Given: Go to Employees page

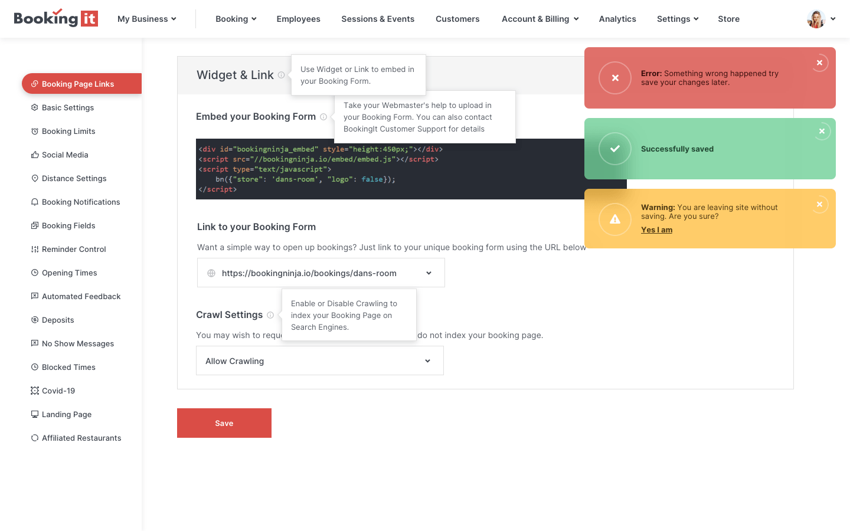Looking at the screenshot, I should pyautogui.click(x=299, y=19).
